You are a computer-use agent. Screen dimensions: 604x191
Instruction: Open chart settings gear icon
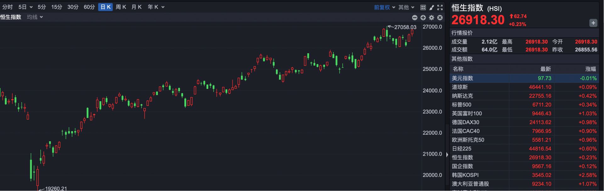432,18
